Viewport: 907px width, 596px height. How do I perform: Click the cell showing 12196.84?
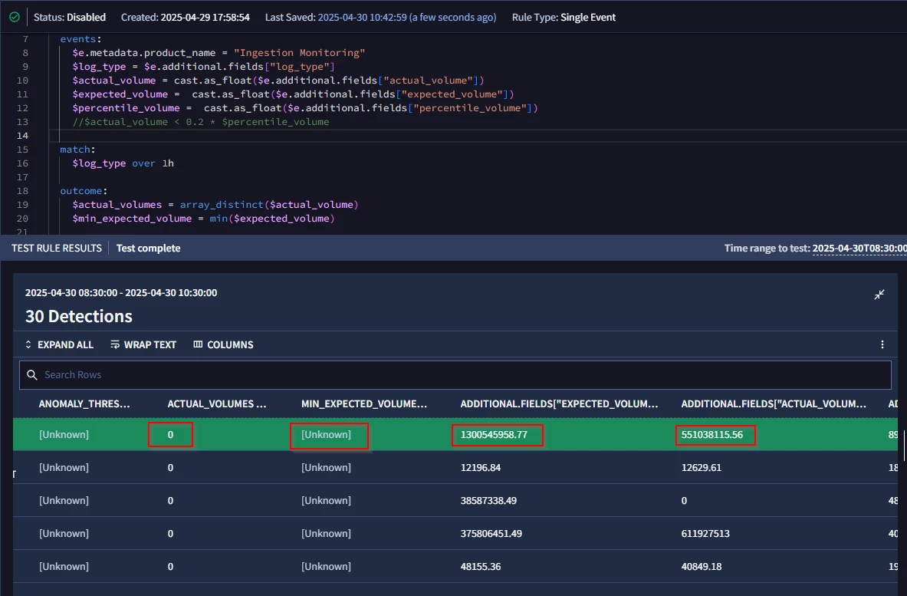(481, 468)
